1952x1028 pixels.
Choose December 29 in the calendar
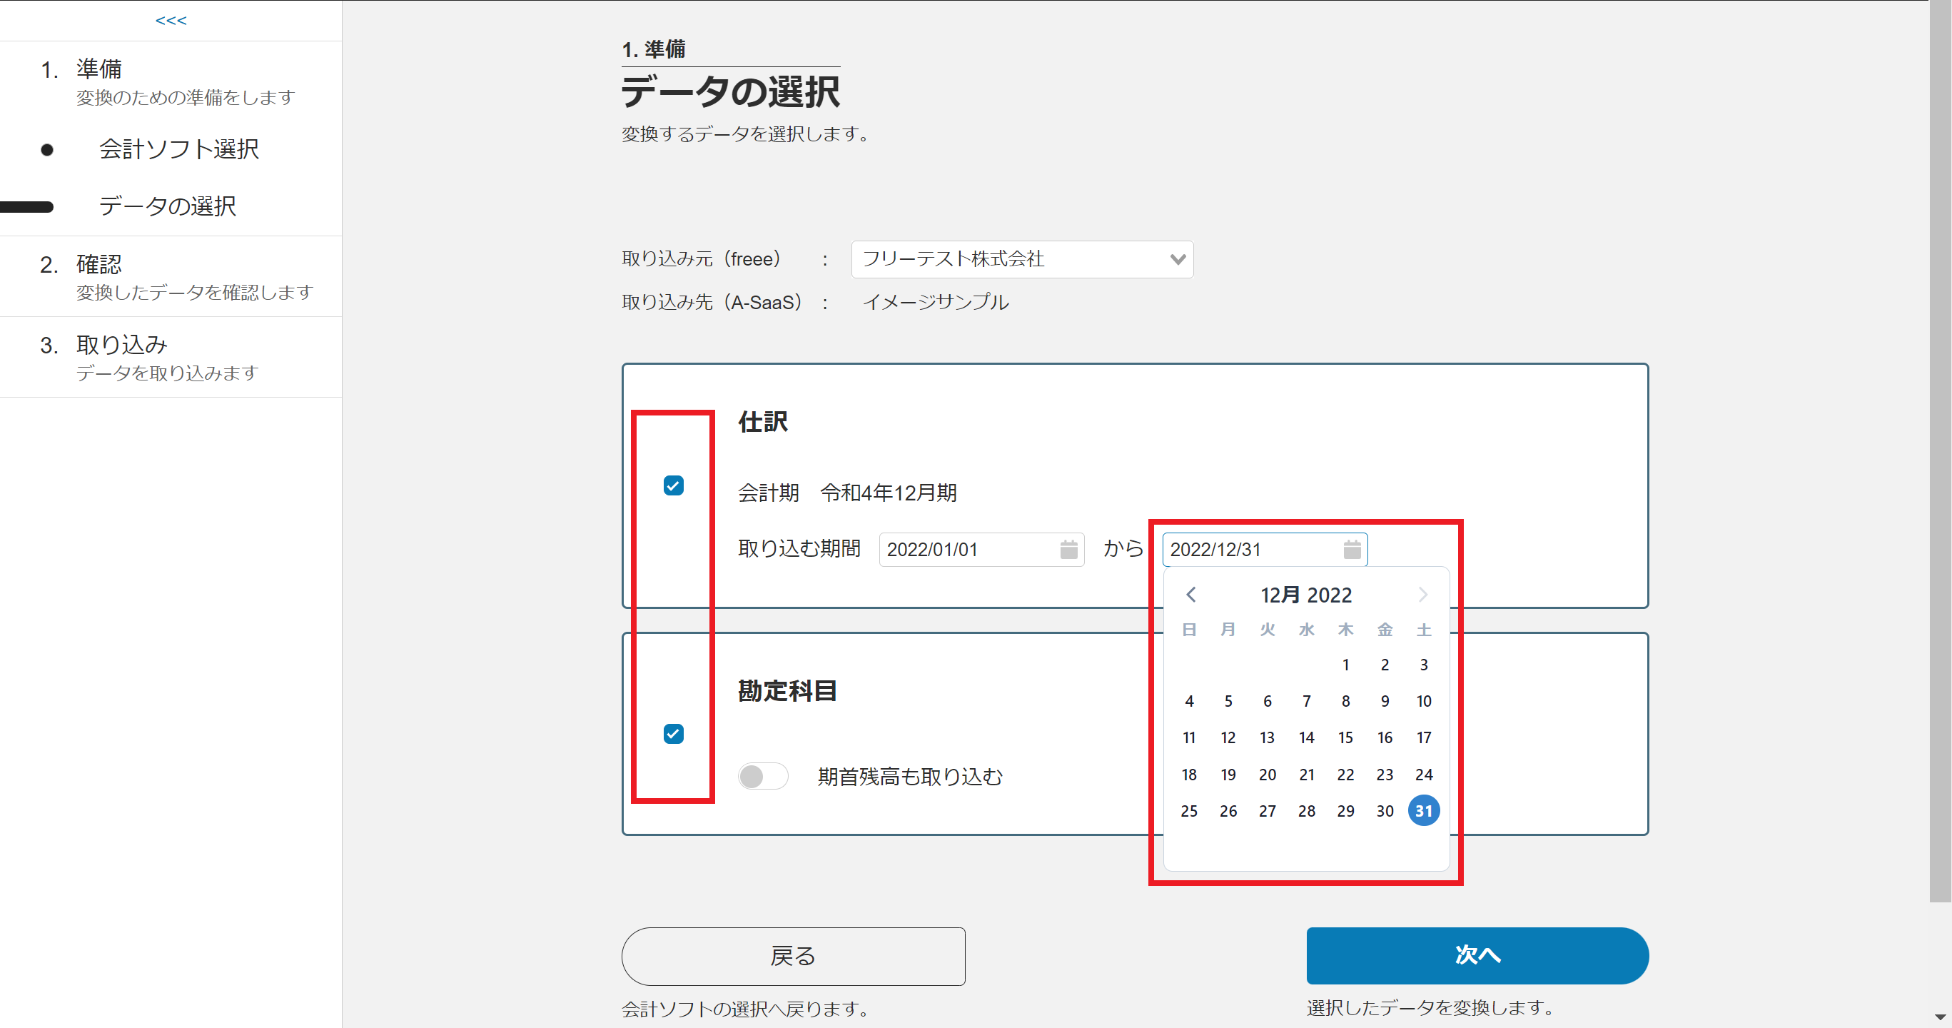[1346, 811]
